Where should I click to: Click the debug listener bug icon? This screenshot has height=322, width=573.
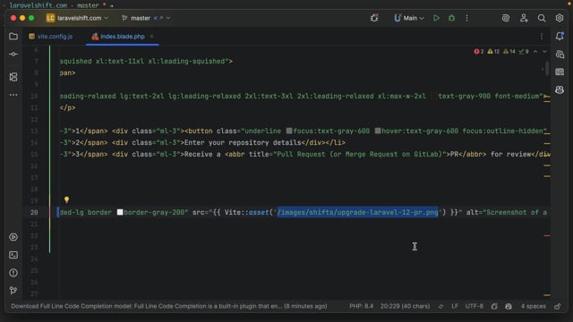pos(374,18)
